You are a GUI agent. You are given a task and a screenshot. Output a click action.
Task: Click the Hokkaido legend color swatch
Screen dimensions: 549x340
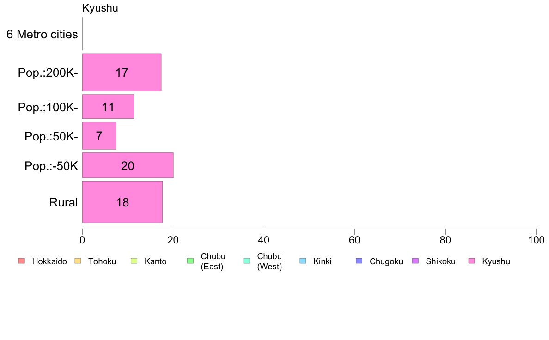pyautogui.click(x=22, y=261)
